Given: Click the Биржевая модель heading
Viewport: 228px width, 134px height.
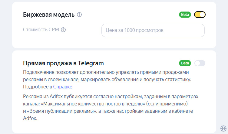Looking at the screenshot, I should pyautogui.click(x=49, y=15).
